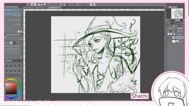Click the Scale/Rotate transform icon
The image size is (189, 106).
pyautogui.click(x=67, y=5)
